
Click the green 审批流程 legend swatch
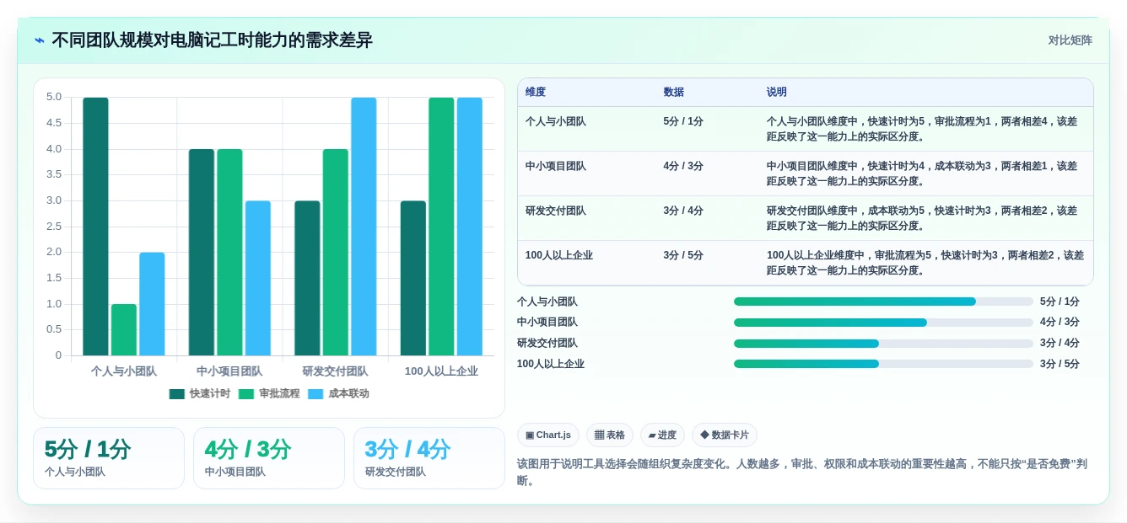tap(246, 394)
